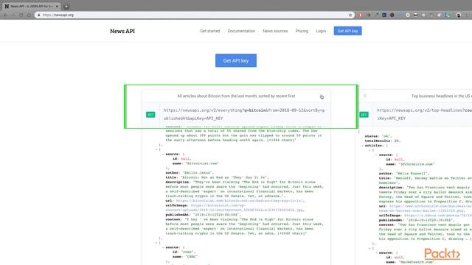
Task: Collapse the articles array in right panel
Action: click(362, 146)
